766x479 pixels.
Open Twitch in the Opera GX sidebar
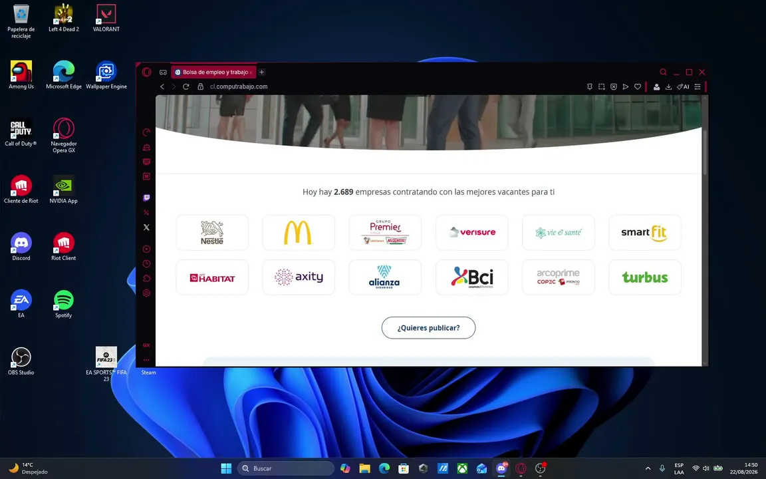pos(146,198)
